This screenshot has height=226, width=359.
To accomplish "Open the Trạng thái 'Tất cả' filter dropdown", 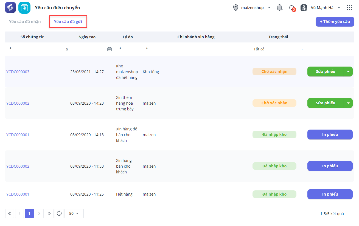I will [278, 49].
